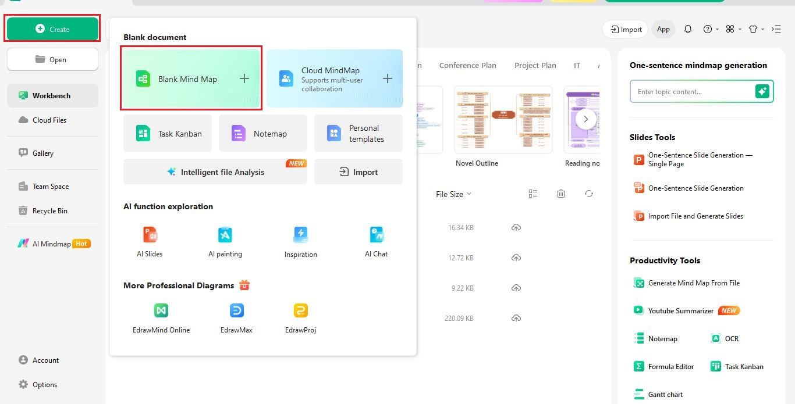The height and width of the screenshot is (404, 795).
Task: Open Youtube Summarizer tool
Action: coord(687,310)
